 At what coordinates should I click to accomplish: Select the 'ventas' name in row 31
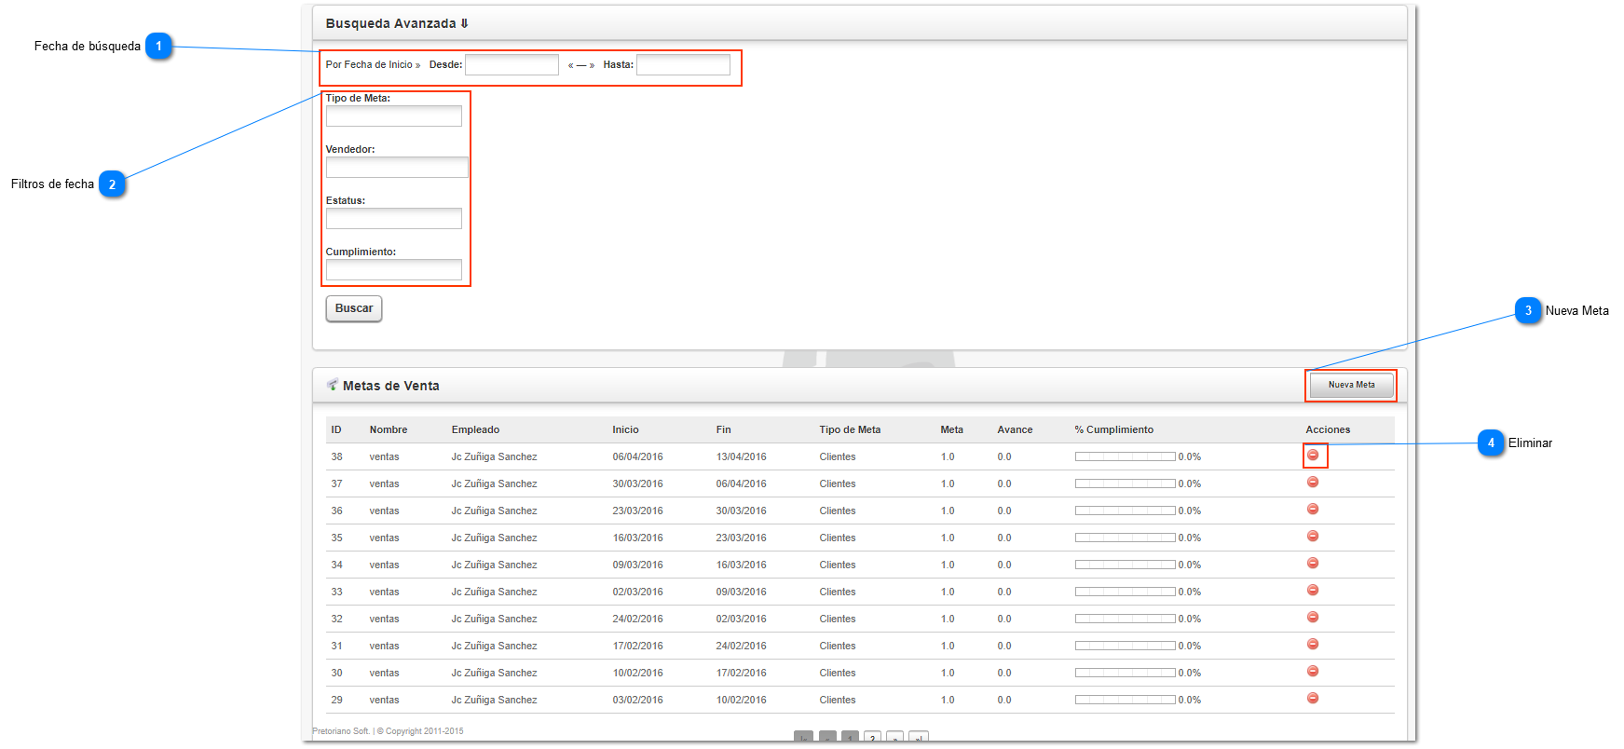384,646
